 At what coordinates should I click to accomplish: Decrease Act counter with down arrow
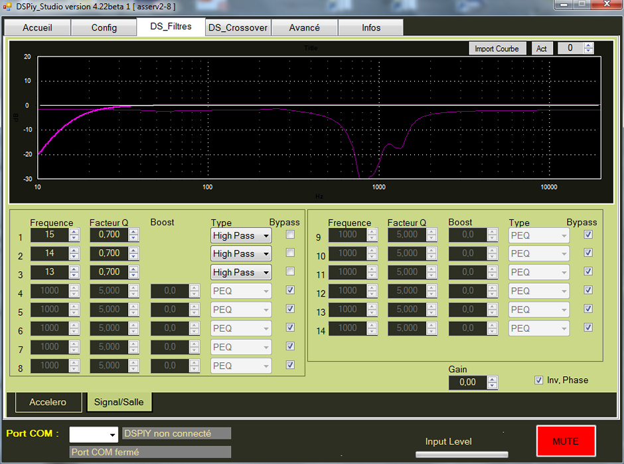click(588, 51)
